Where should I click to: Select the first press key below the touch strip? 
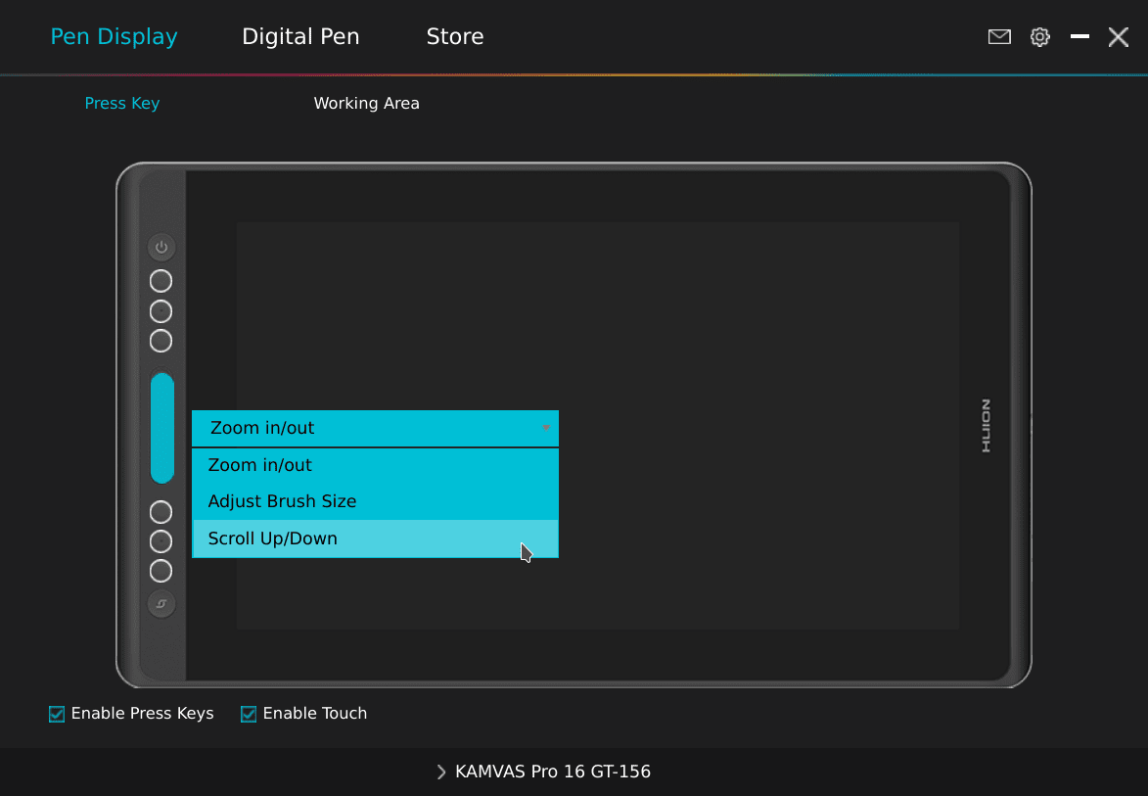pyautogui.click(x=161, y=512)
